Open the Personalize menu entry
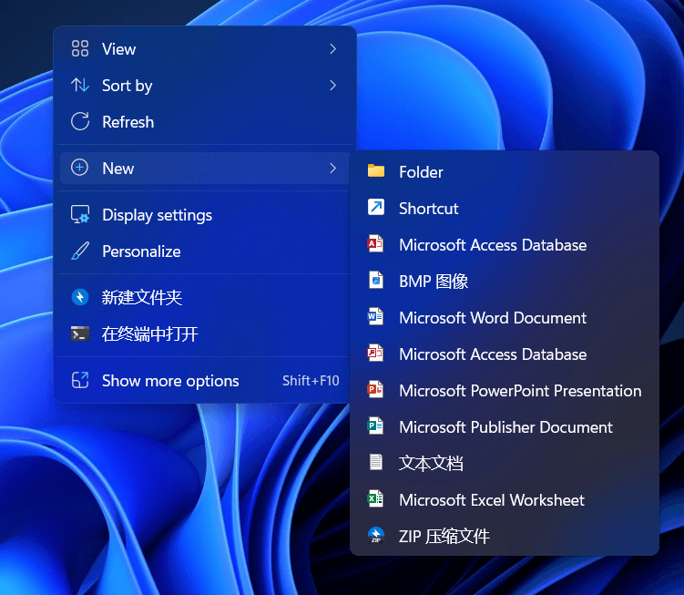The image size is (684, 595). coord(205,251)
